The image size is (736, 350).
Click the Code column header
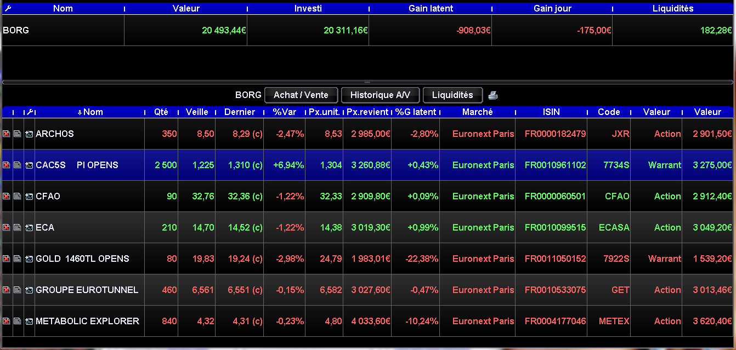[609, 112]
